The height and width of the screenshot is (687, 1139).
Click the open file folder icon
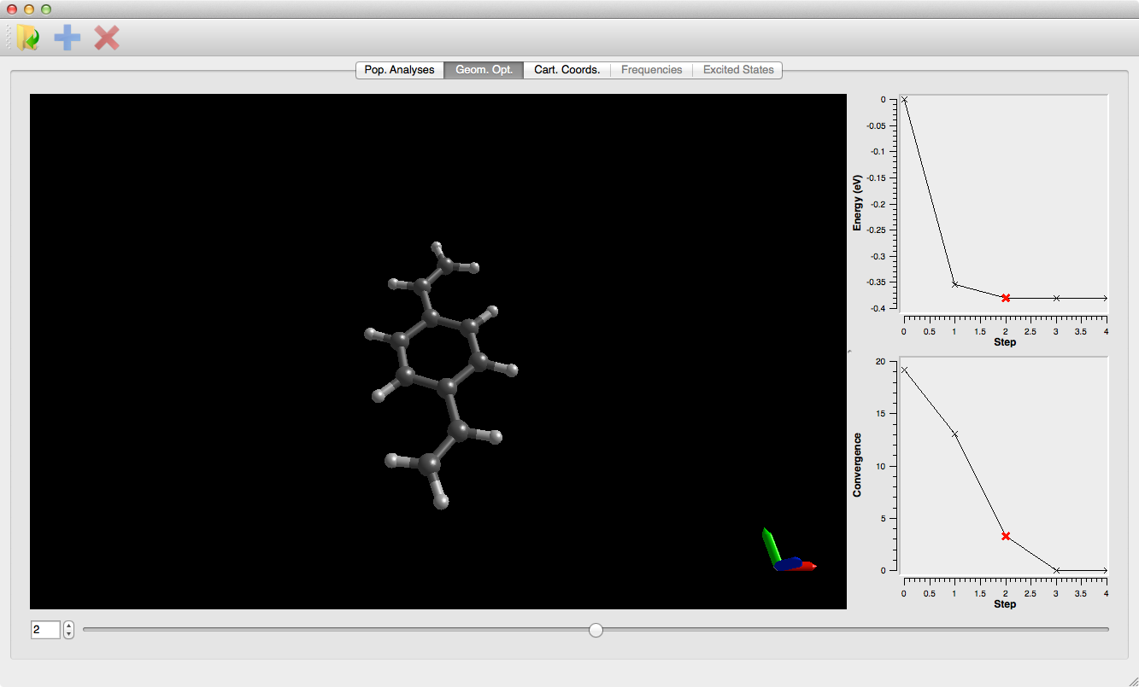click(x=28, y=38)
